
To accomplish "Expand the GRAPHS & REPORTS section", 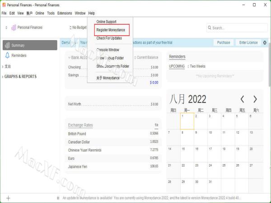I will (x=20, y=77).
